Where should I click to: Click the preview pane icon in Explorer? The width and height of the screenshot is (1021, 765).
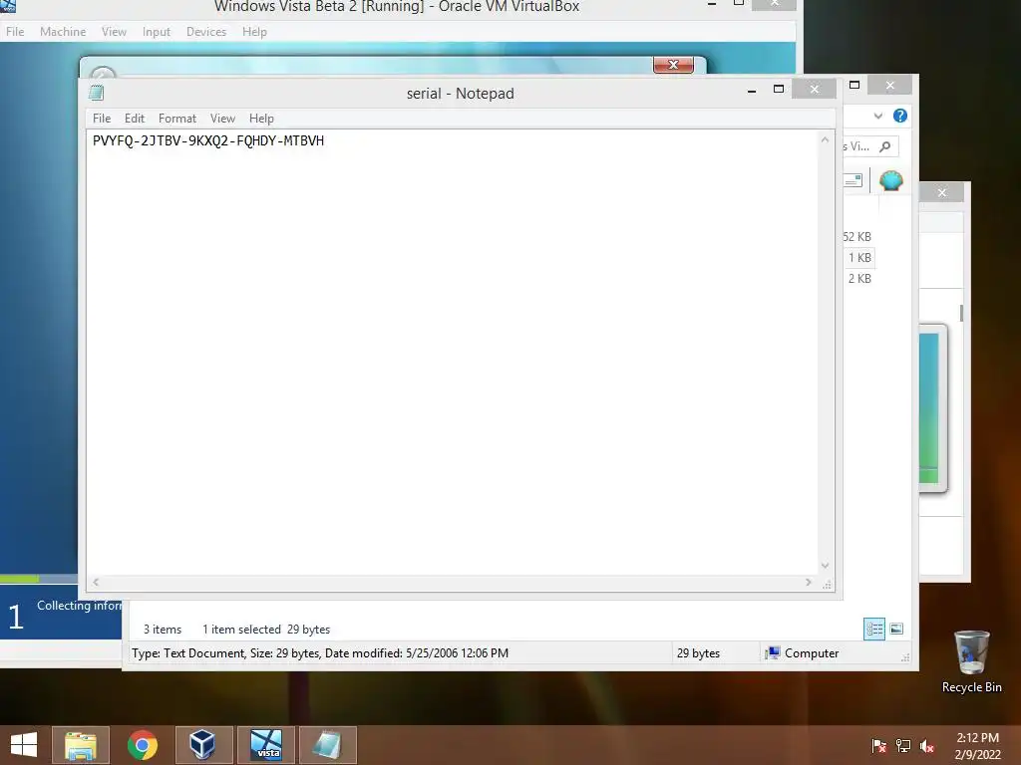[x=853, y=180]
